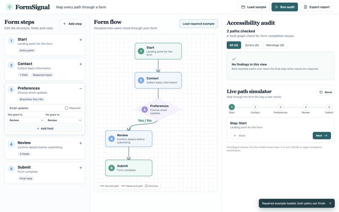Click the '1 field' tag on Contact
Screen dimensions: 339x212
coord(24,75)
